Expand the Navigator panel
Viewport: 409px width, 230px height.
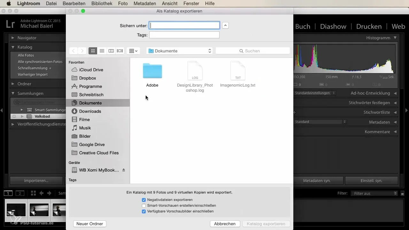pyautogui.click(x=13, y=38)
